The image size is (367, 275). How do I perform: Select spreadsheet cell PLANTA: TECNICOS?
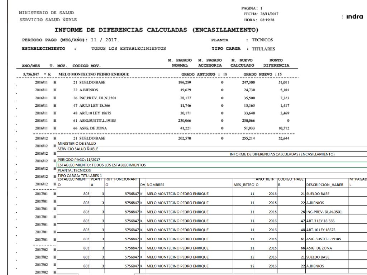[212, 170]
